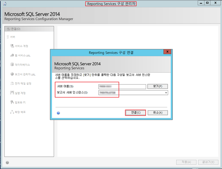Screen dimensions: 222x169
Task: Click the 끝내기(E) exit button
Action: click(208, 162)
